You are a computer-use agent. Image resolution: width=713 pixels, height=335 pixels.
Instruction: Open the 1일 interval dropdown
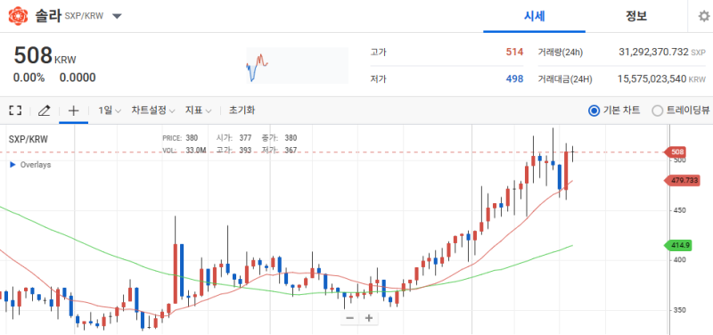coord(110,110)
